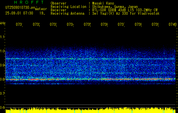Click the 0737 time marker
The height and width of the screenshot is (113, 178).
click(121, 24)
